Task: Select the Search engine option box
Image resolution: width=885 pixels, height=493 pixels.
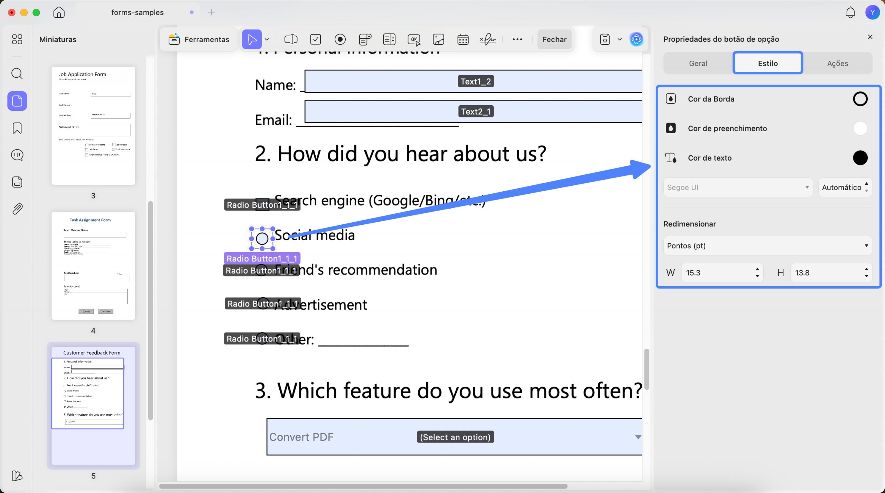Action: (262, 204)
